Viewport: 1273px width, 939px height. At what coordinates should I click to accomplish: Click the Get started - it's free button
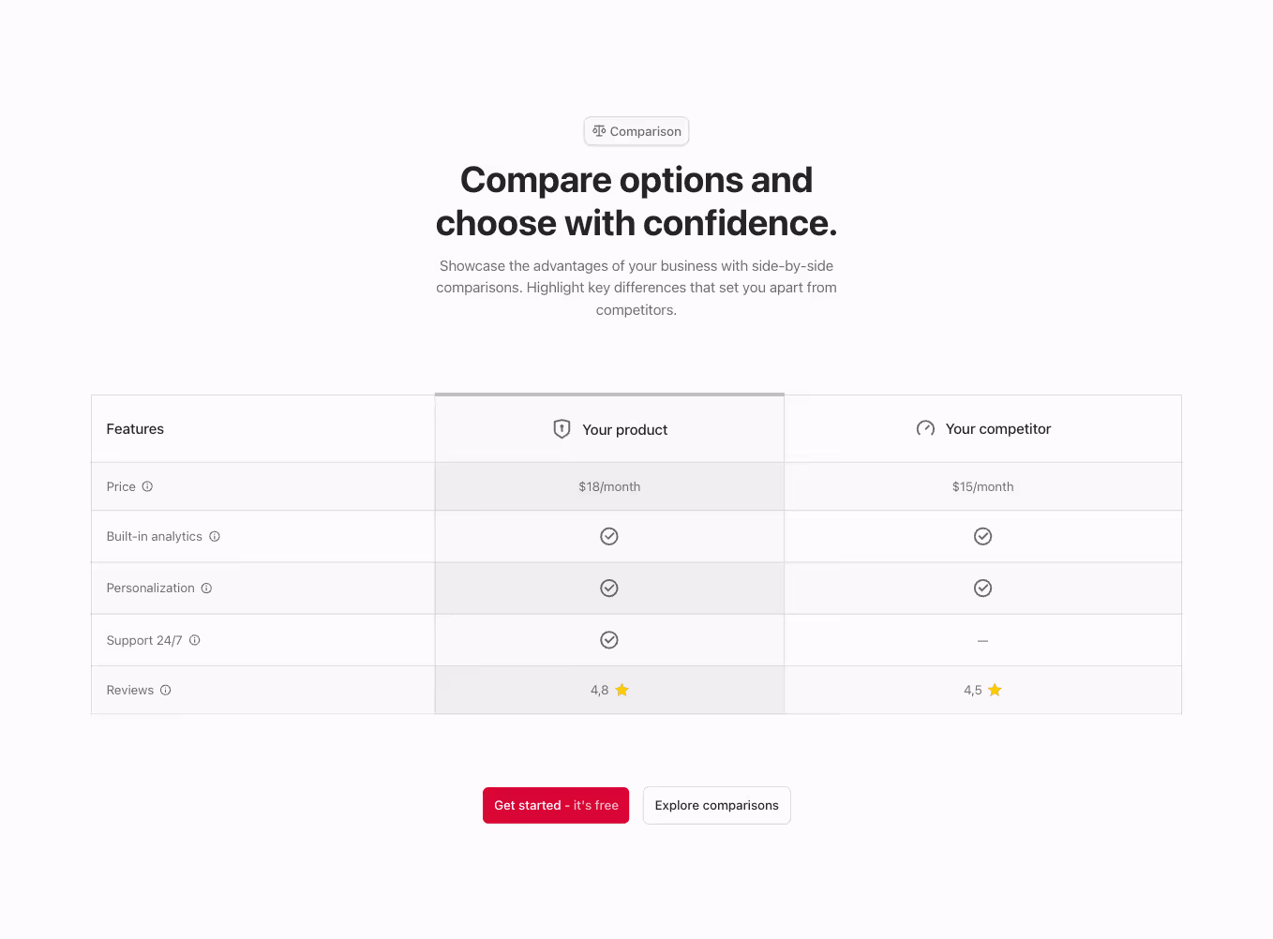[556, 805]
